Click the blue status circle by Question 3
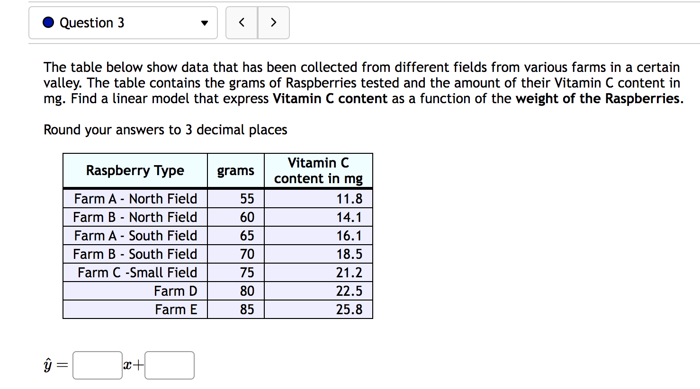700x389 pixels. click(x=48, y=23)
